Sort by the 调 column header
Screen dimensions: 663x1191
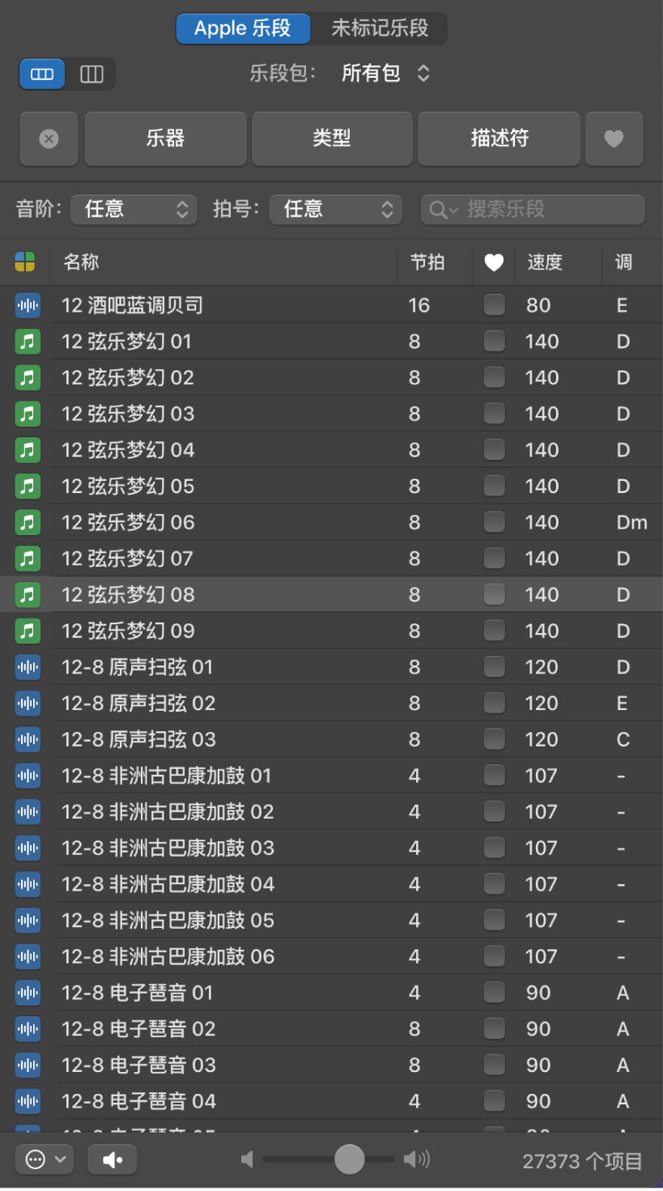pyautogui.click(x=633, y=262)
